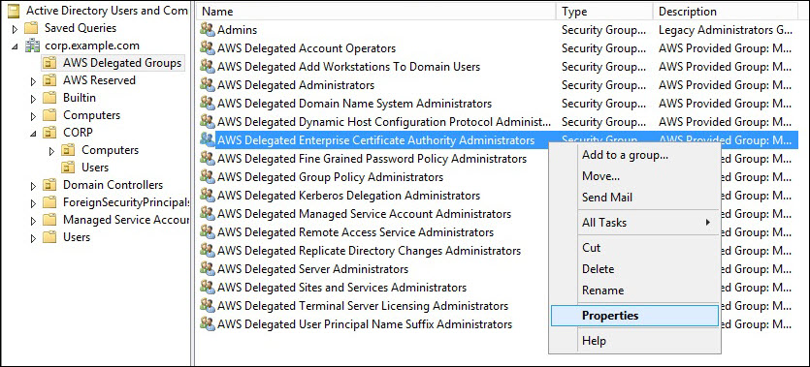This screenshot has height=367, width=810.
Task: Collapse the CORP organizational unit
Action: pyautogui.click(x=34, y=134)
